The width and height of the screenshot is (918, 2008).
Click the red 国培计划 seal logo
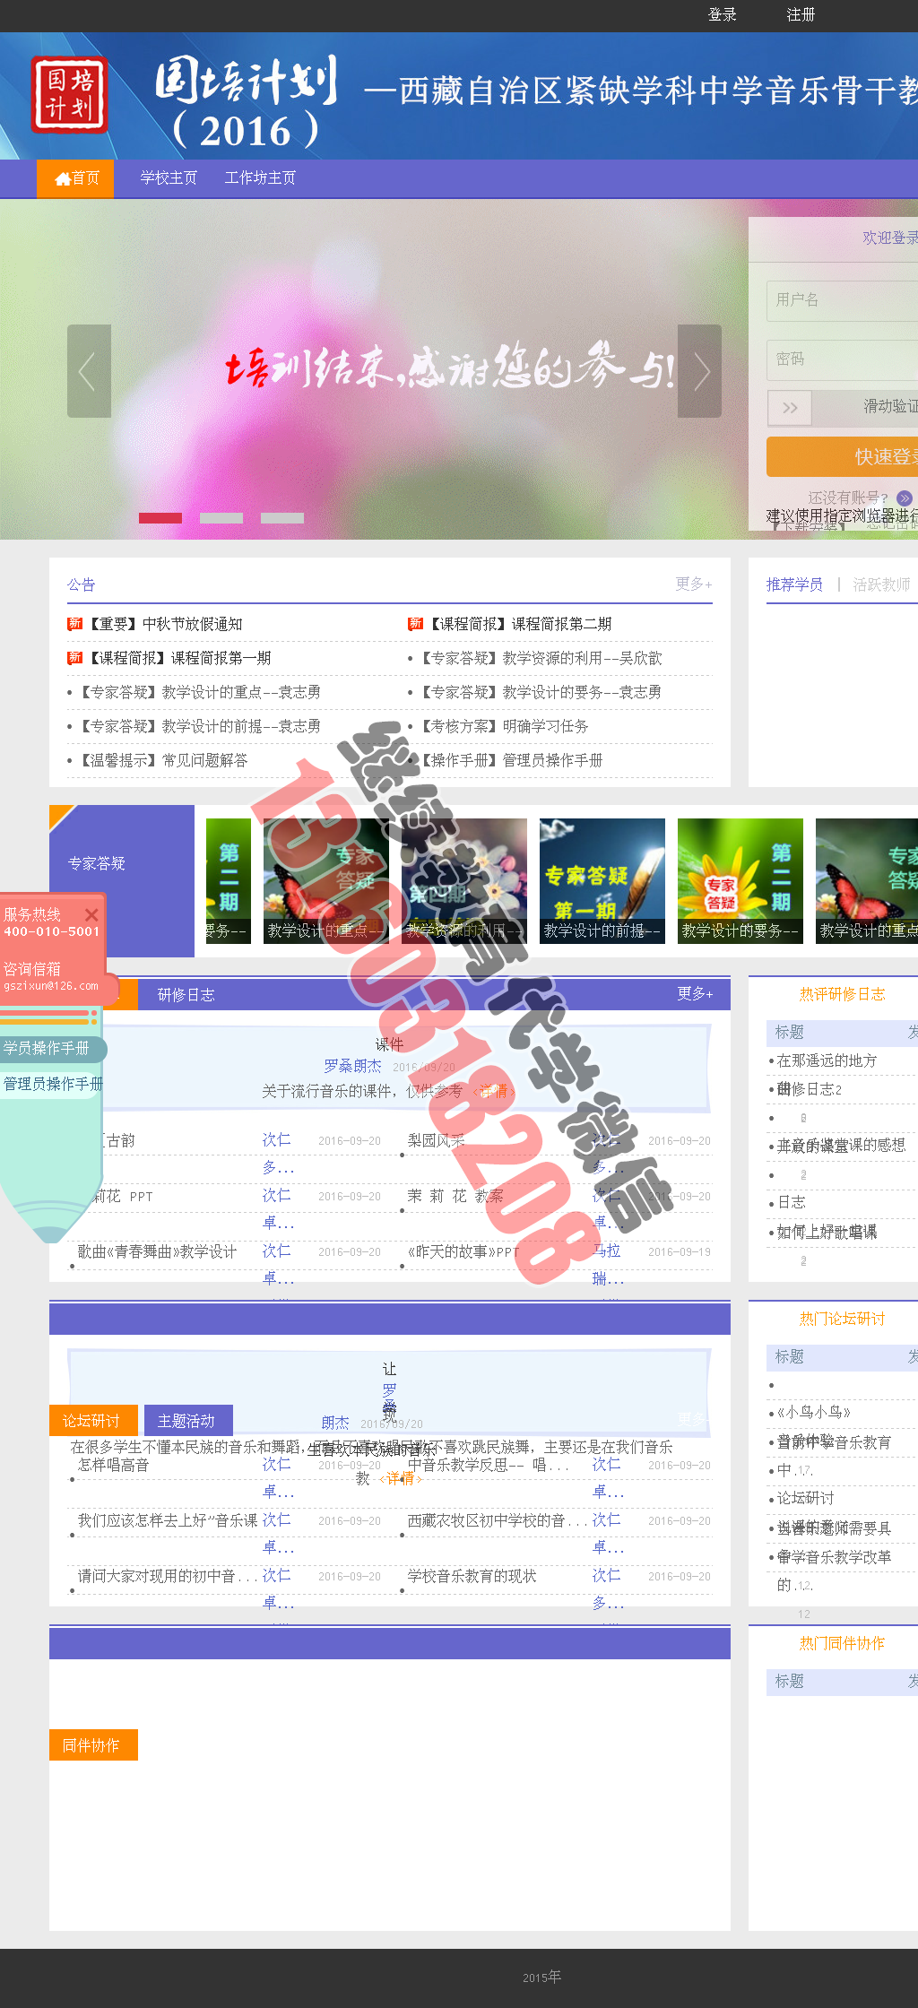coord(69,95)
